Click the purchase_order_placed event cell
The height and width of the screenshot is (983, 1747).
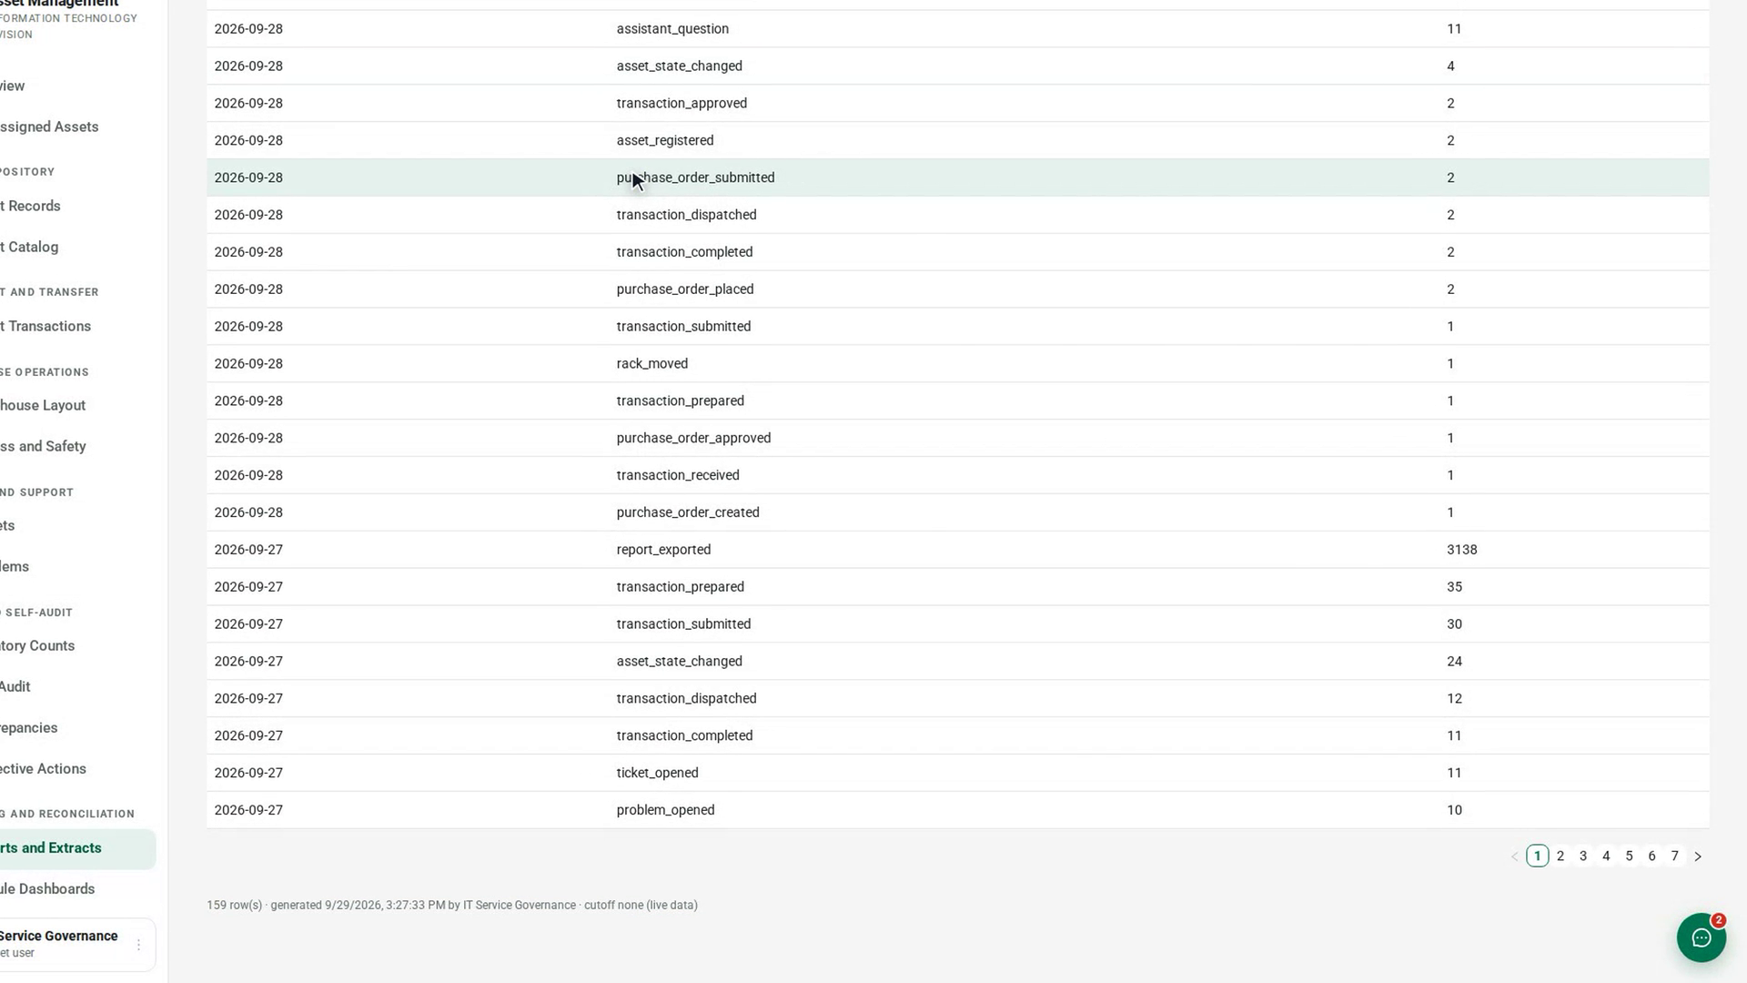point(685,289)
